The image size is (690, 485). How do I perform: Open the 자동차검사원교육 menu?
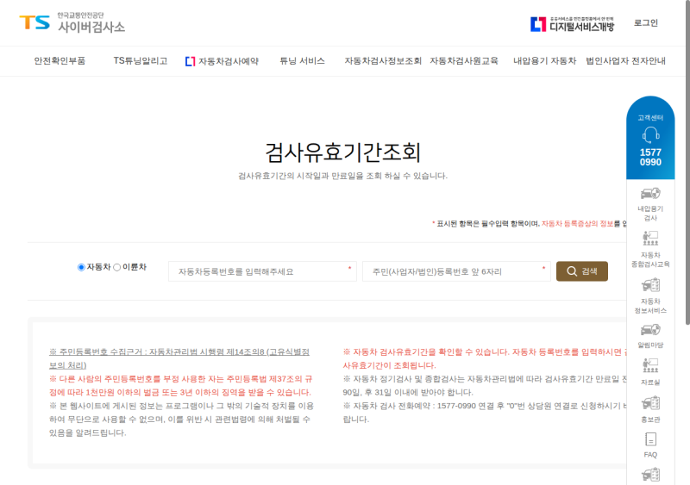464,60
